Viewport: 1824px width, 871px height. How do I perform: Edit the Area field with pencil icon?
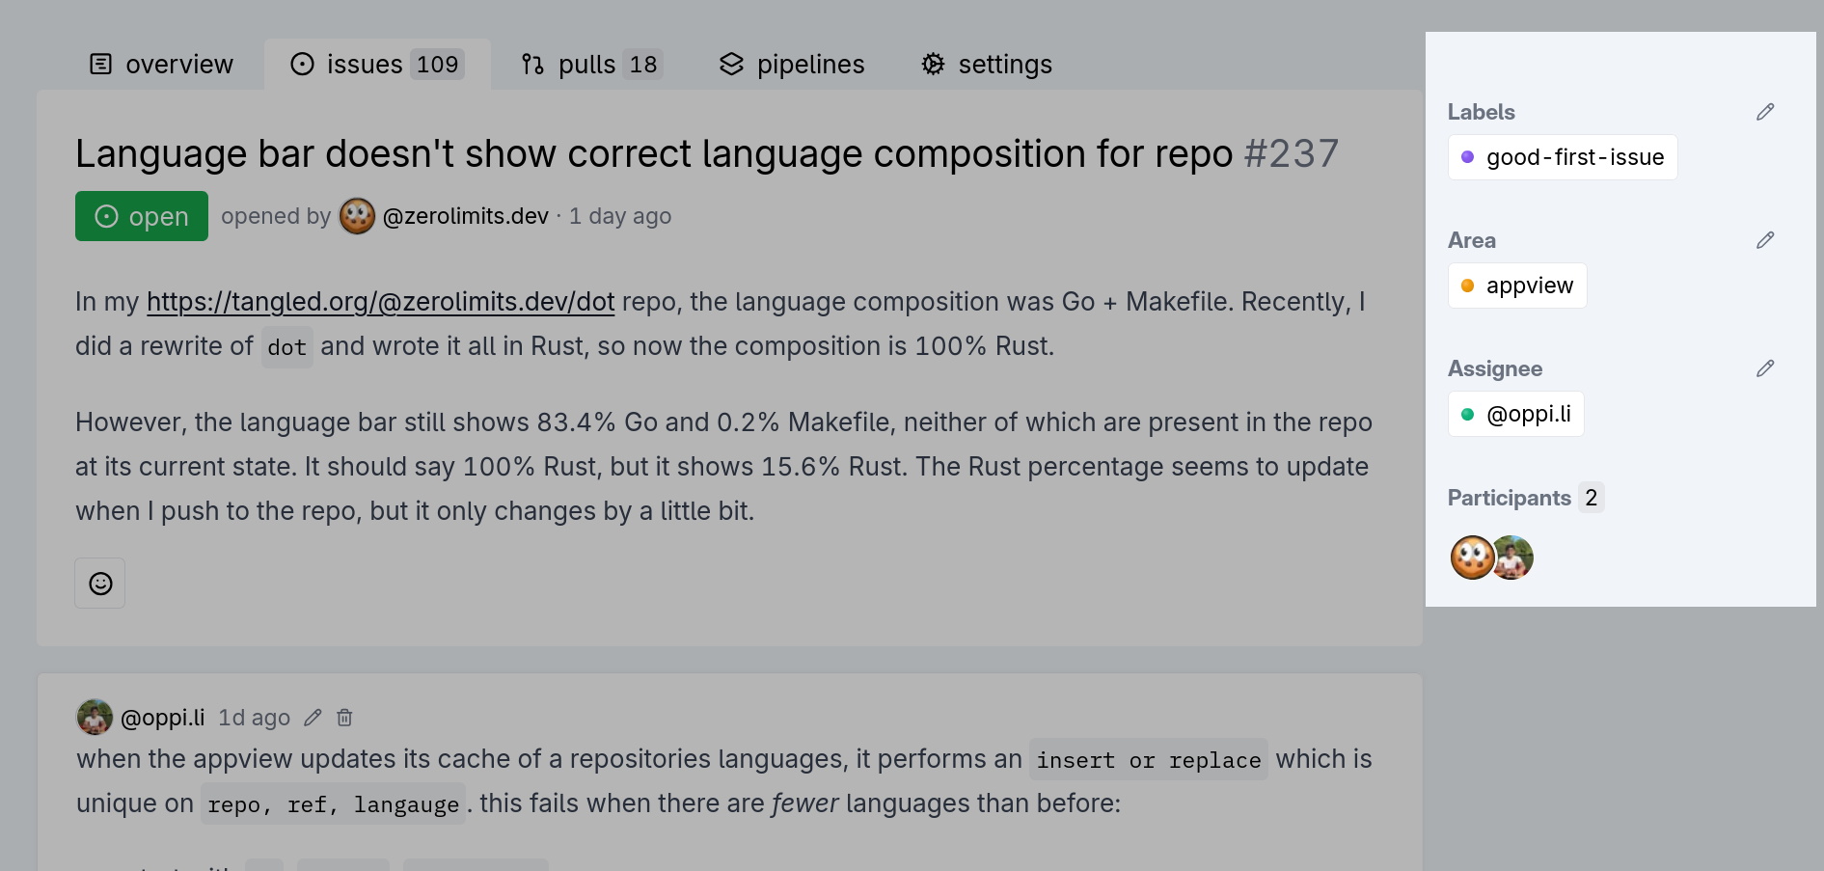[1765, 240]
